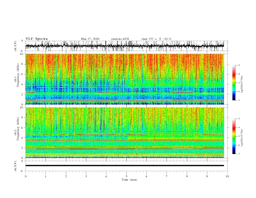Select the ch.1 "Frequency (kHz)" axis label
This screenshot has width=256, height=198.
18,75
